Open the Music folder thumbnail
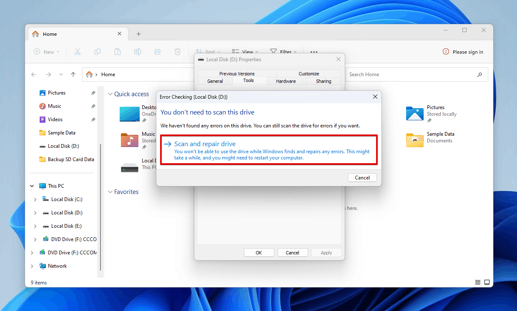The height and width of the screenshot is (311, 517). point(129,140)
